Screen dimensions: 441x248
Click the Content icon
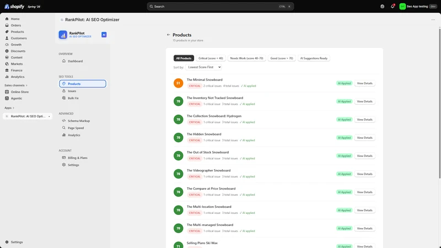[x=7, y=57]
